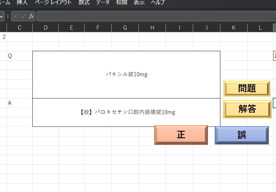Switch to the 数式 ribbon tab

(84, 2)
